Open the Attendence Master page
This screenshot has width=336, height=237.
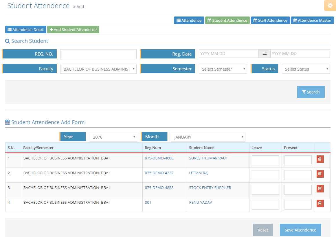click(312, 20)
